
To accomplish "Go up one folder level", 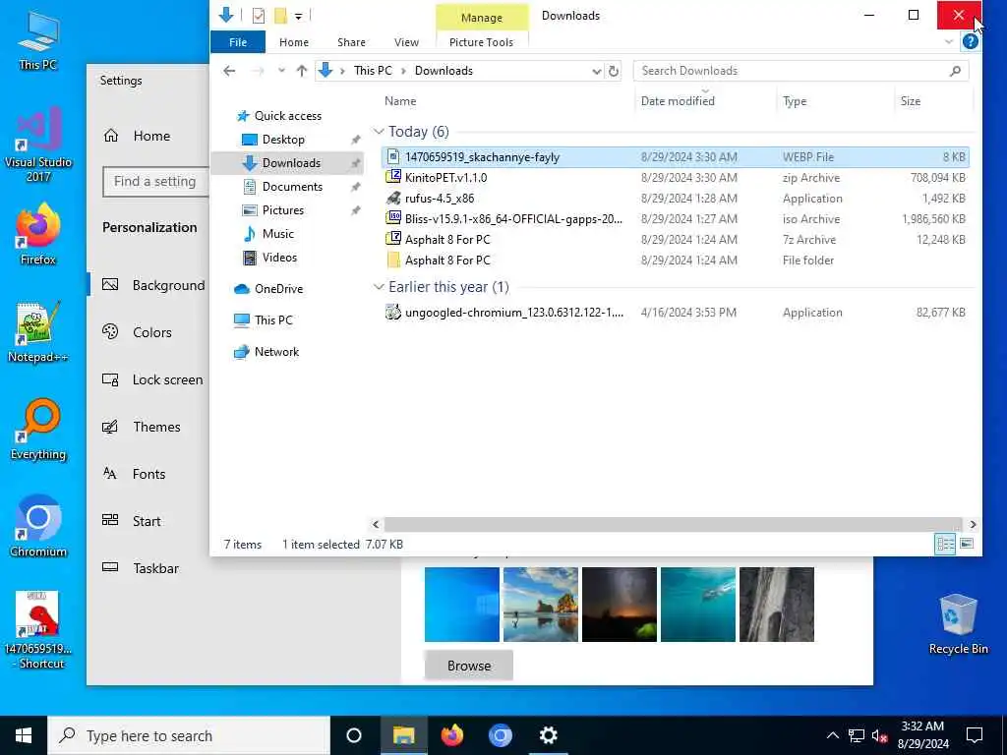I will coord(301,71).
